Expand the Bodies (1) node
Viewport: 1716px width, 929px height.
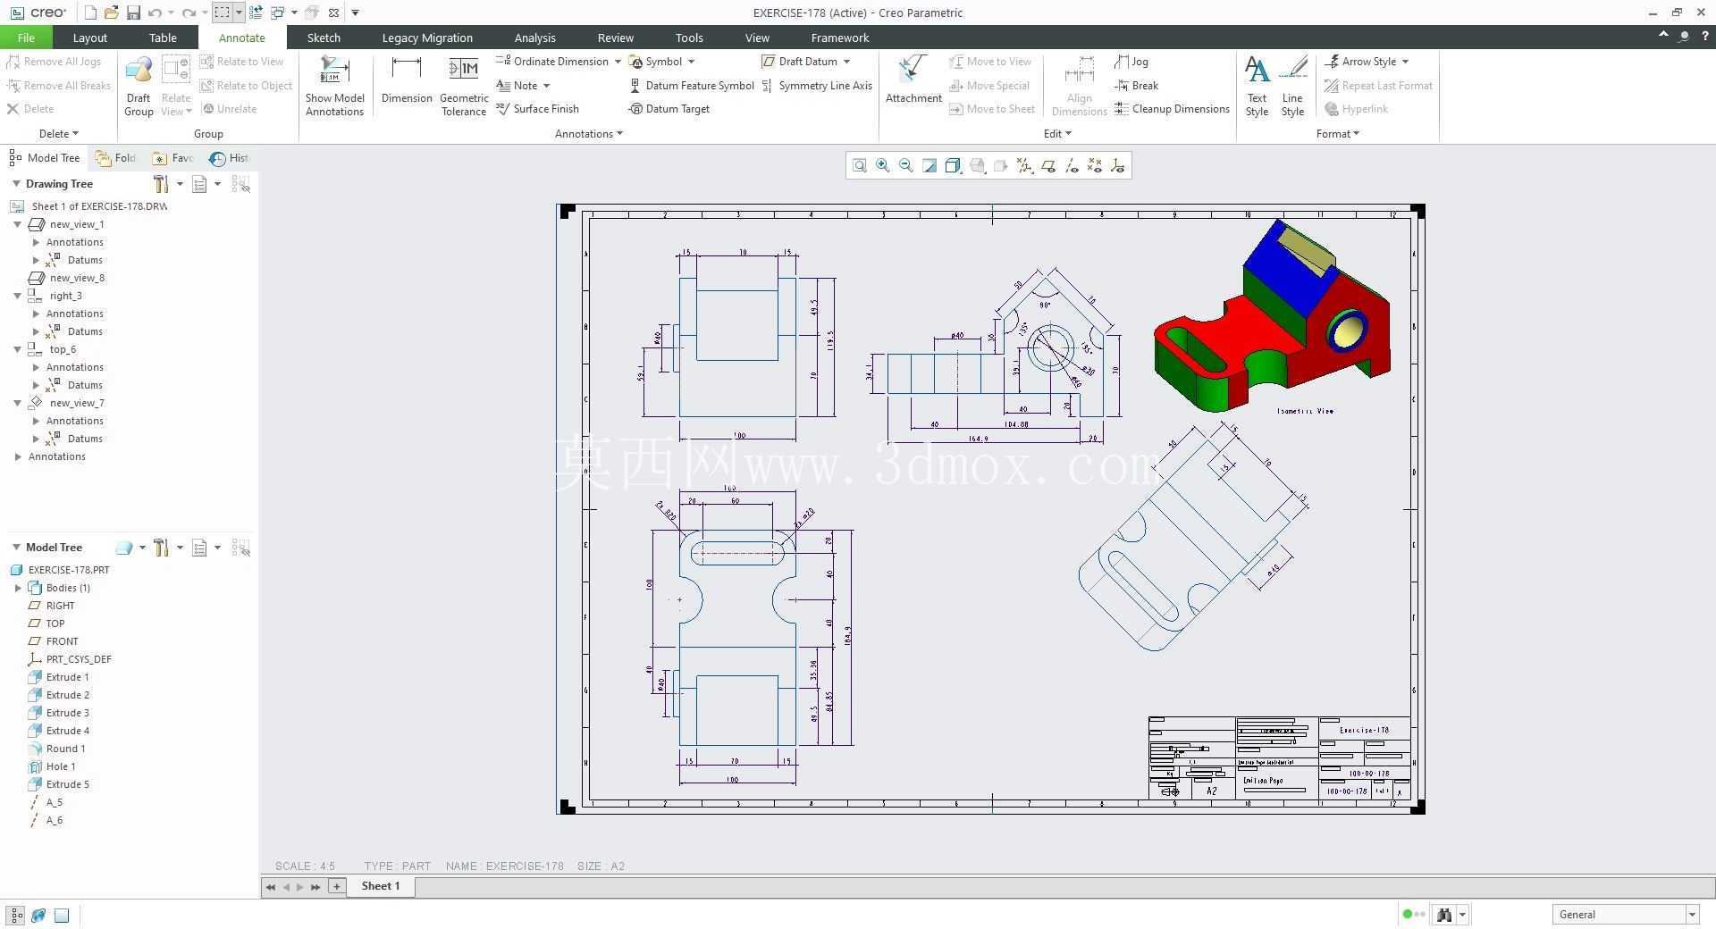(18, 588)
